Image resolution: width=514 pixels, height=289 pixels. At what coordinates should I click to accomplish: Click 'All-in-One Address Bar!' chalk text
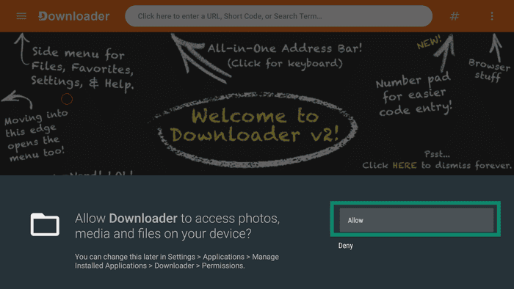pyautogui.click(x=285, y=48)
